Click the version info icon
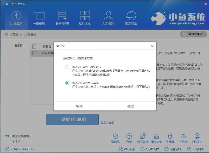The width and height of the screenshot is (209, 153). 7,149
